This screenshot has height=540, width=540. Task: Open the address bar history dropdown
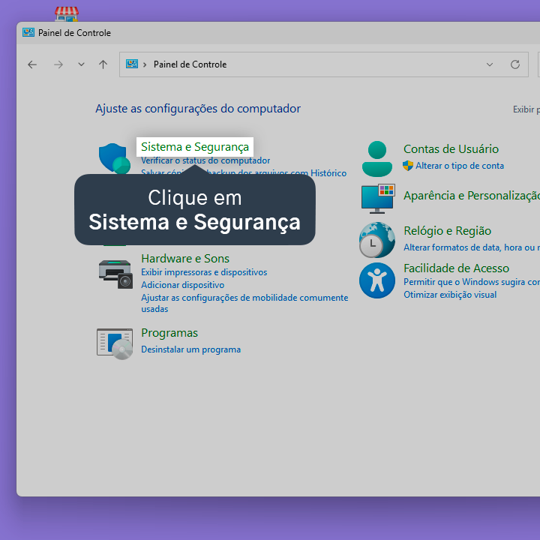point(489,64)
